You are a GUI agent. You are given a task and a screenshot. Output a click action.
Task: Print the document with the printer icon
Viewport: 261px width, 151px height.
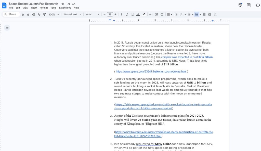(34, 15)
